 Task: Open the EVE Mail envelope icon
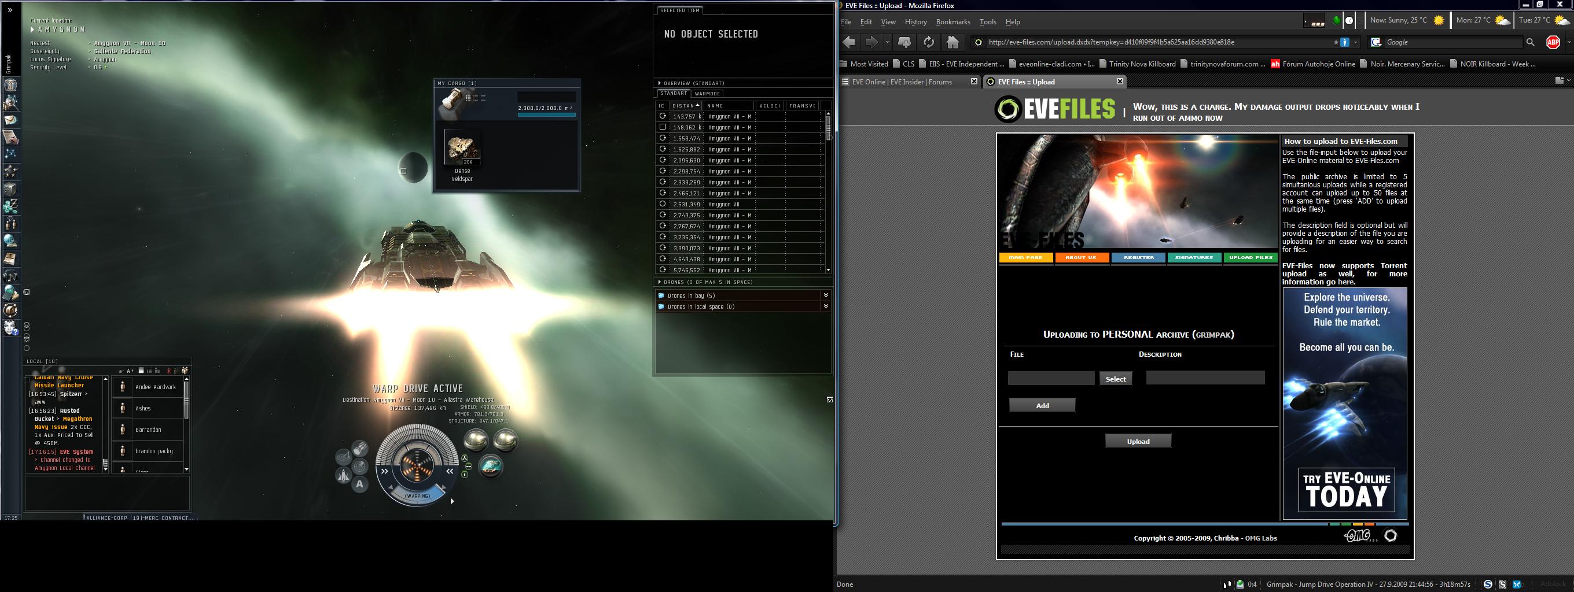[x=11, y=120]
